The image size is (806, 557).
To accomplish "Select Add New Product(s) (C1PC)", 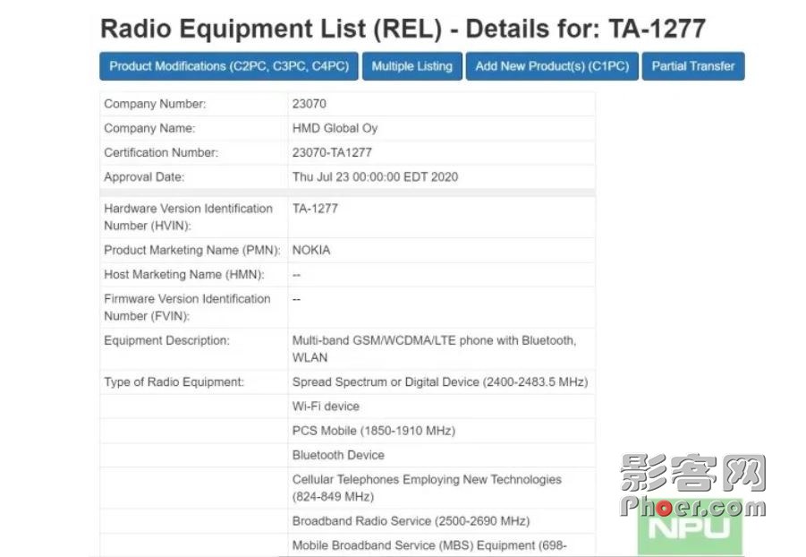I will (x=552, y=66).
